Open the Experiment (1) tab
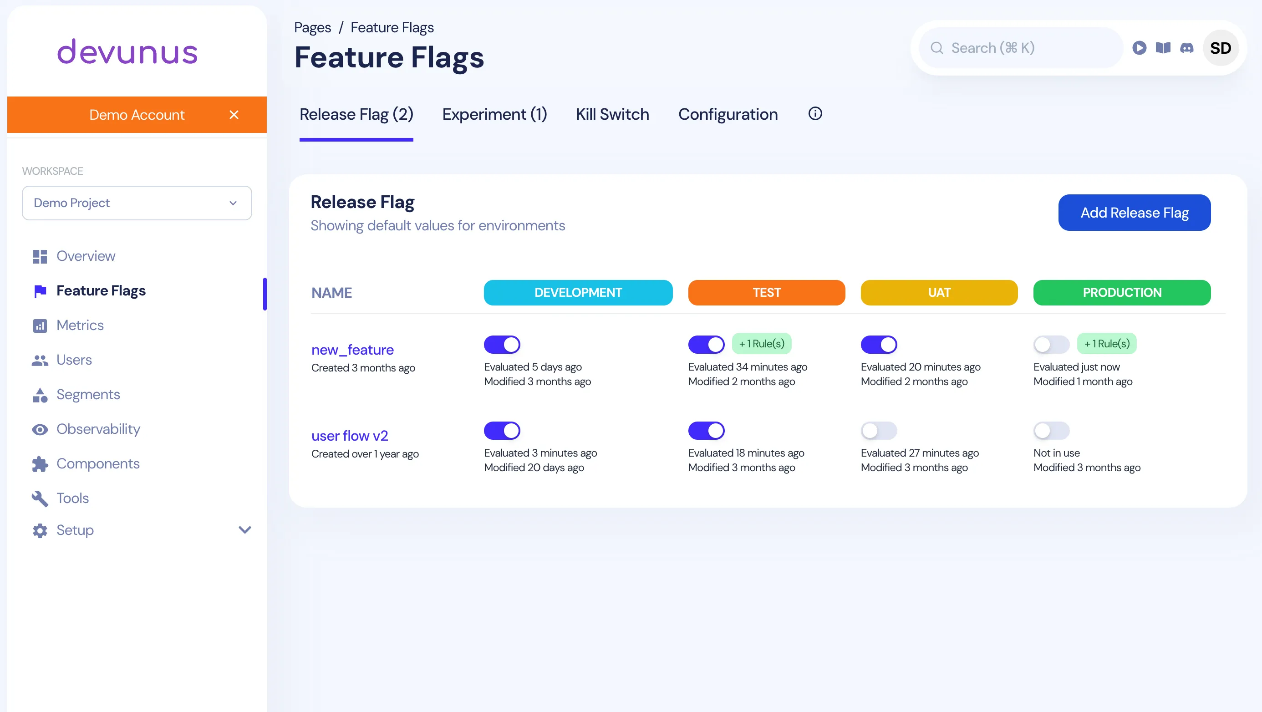1262x712 pixels. click(x=494, y=114)
